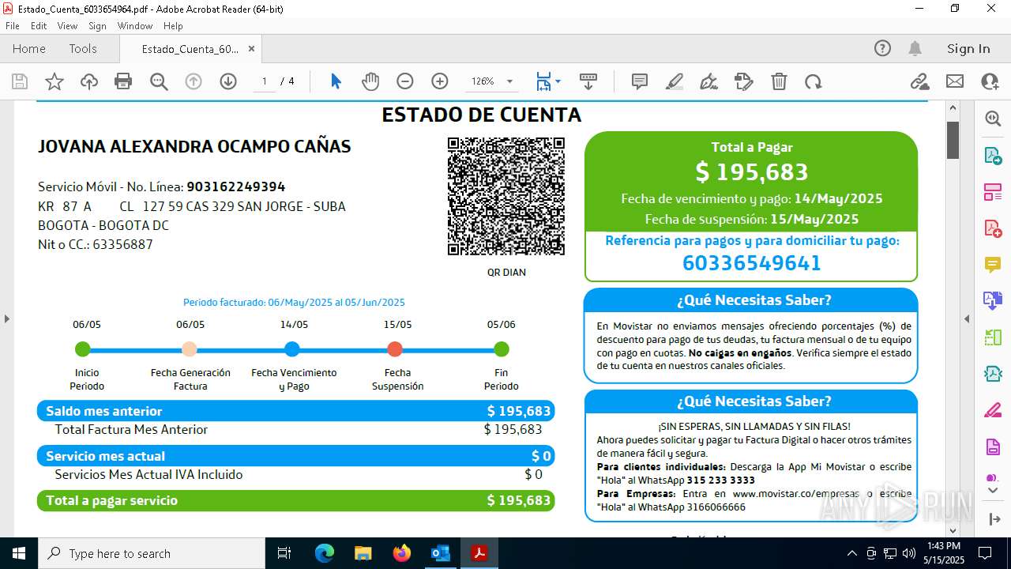The height and width of the screenshot is (569, 1011).
Task: Expand more tools chevron in right pane
Action: 993,490
